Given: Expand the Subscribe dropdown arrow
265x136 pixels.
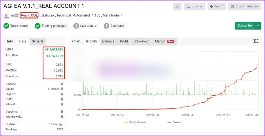Looking at the screenshot, I should point(257,26).
